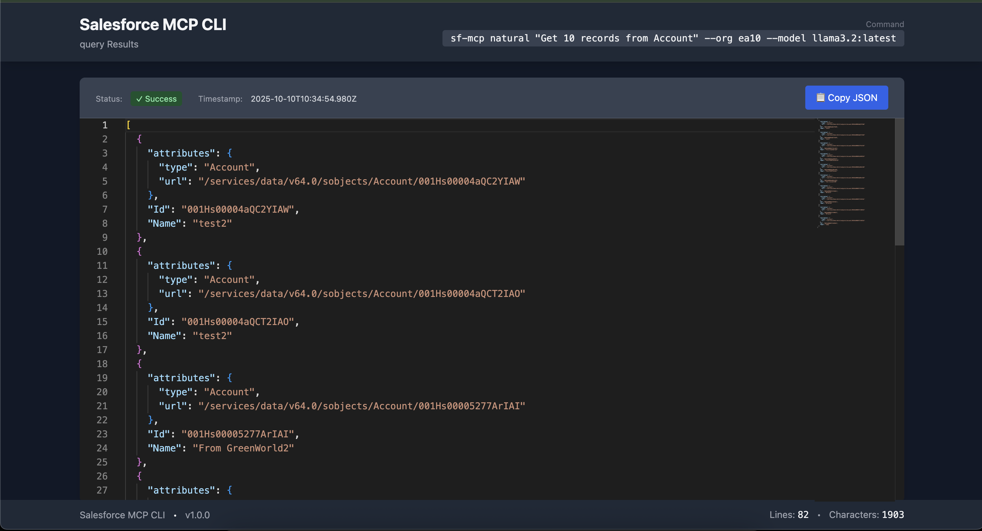
Task: Click the Salesforce MCP CLI title
Action: tap(153, 24)
